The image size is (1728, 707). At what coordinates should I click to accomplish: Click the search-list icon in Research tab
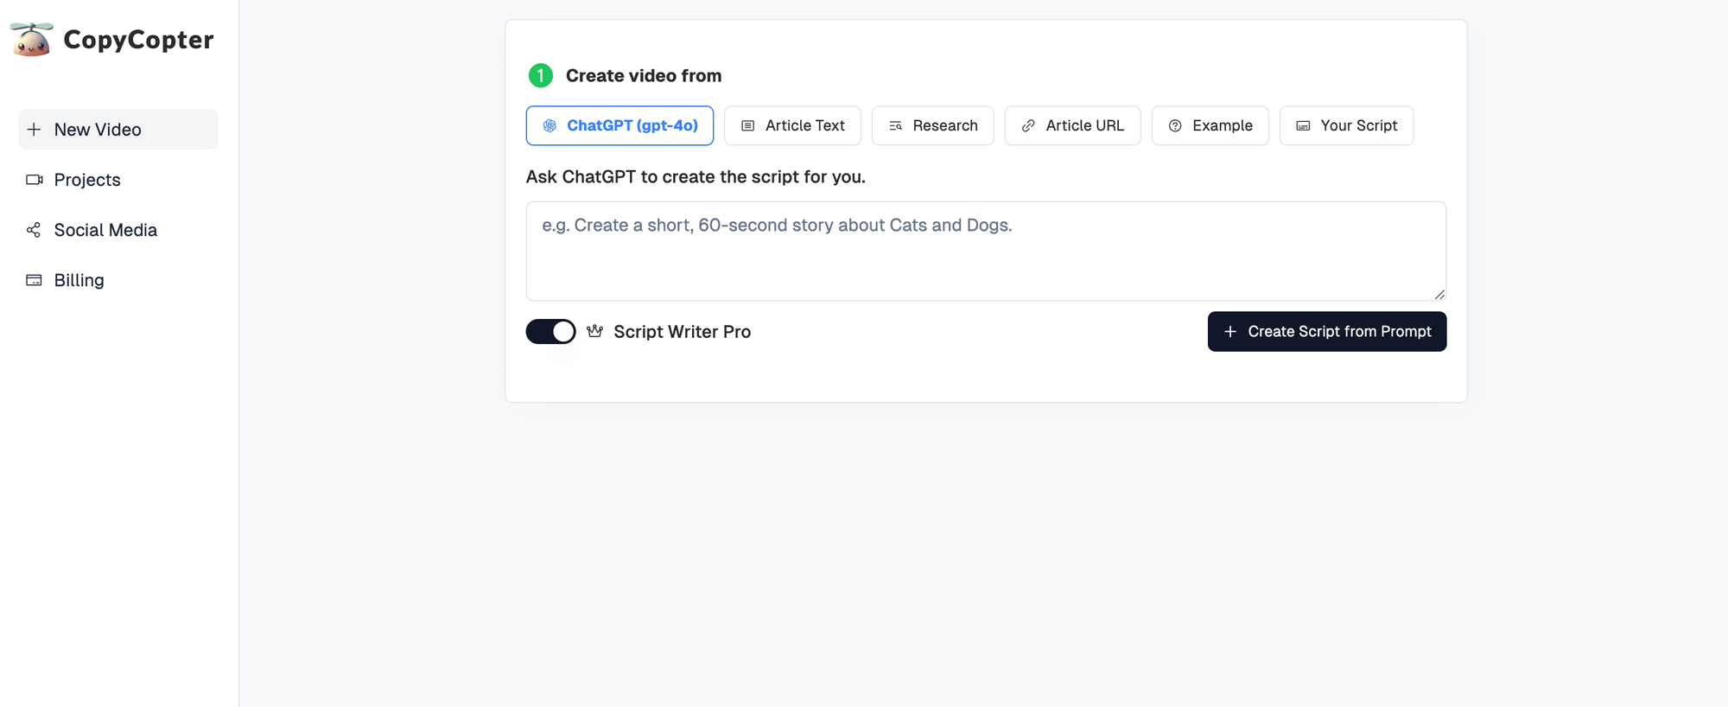[x=896, y=126]
